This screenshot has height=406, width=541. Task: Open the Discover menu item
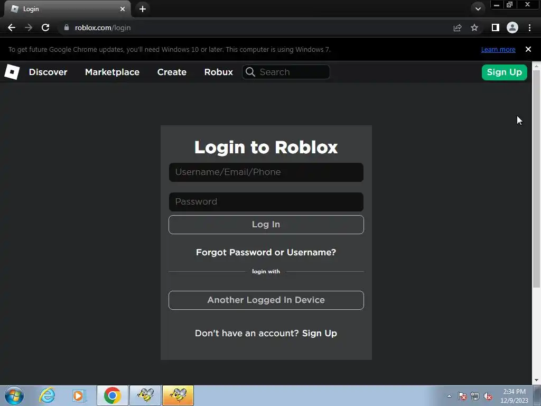point(48,72)
